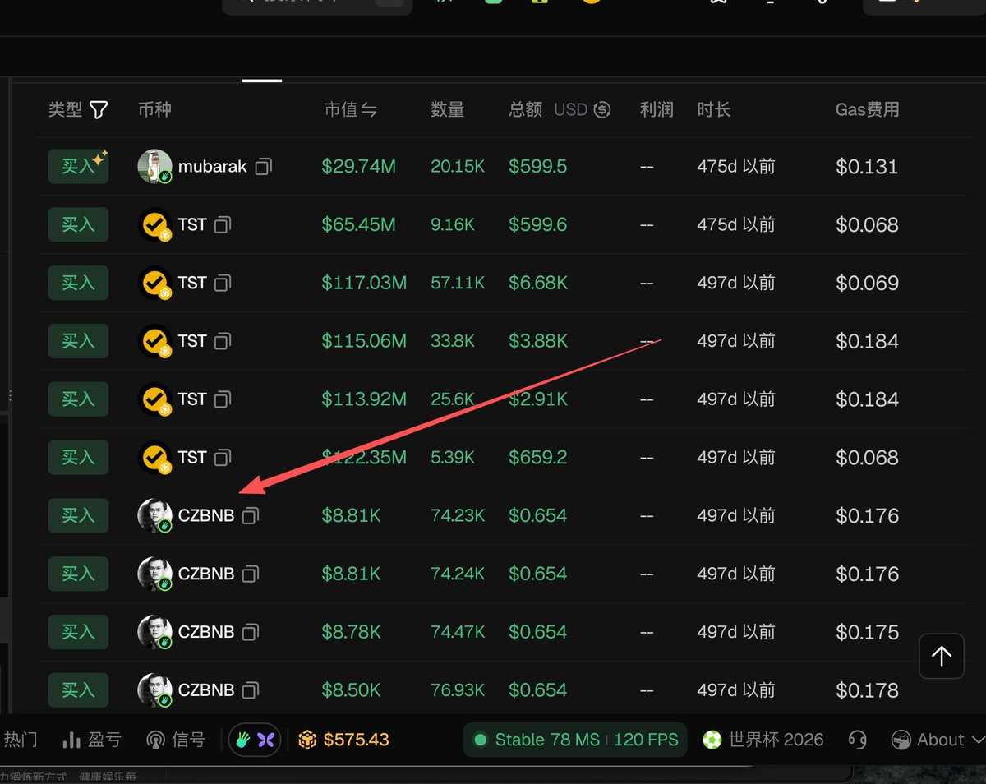
Task: Click the scroll-to-top arrow button
Action: tap(942, 656)
